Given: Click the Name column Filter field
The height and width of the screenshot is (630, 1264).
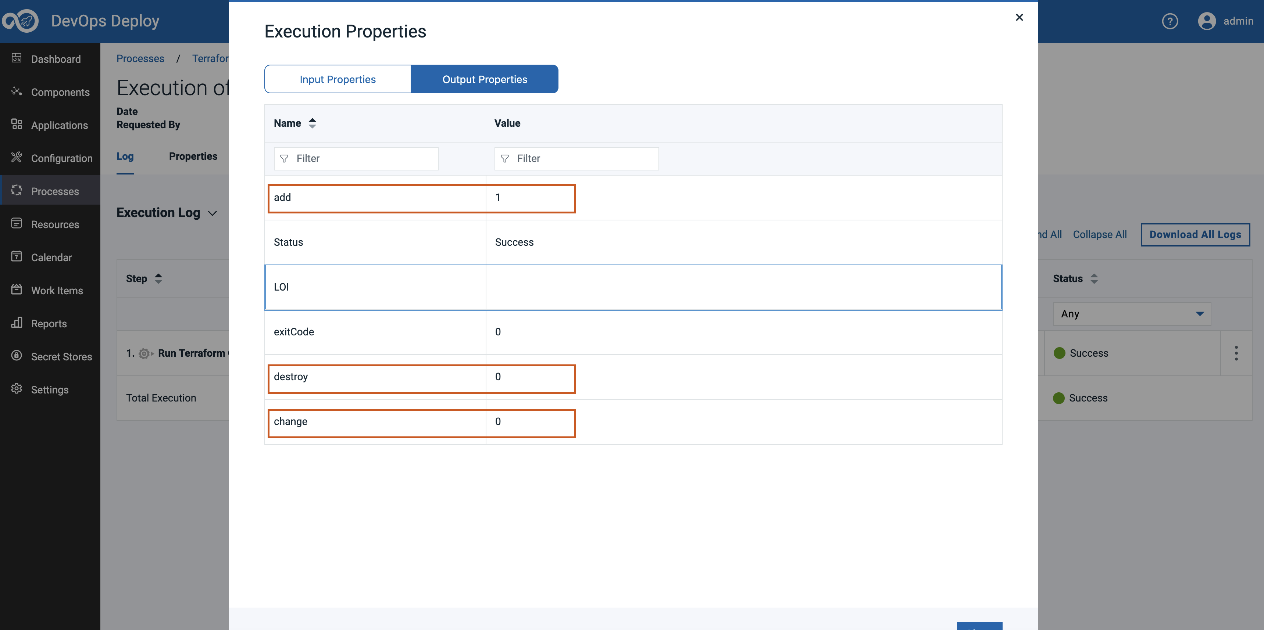Looking at the screenshot, I should [x=356, y=159].
